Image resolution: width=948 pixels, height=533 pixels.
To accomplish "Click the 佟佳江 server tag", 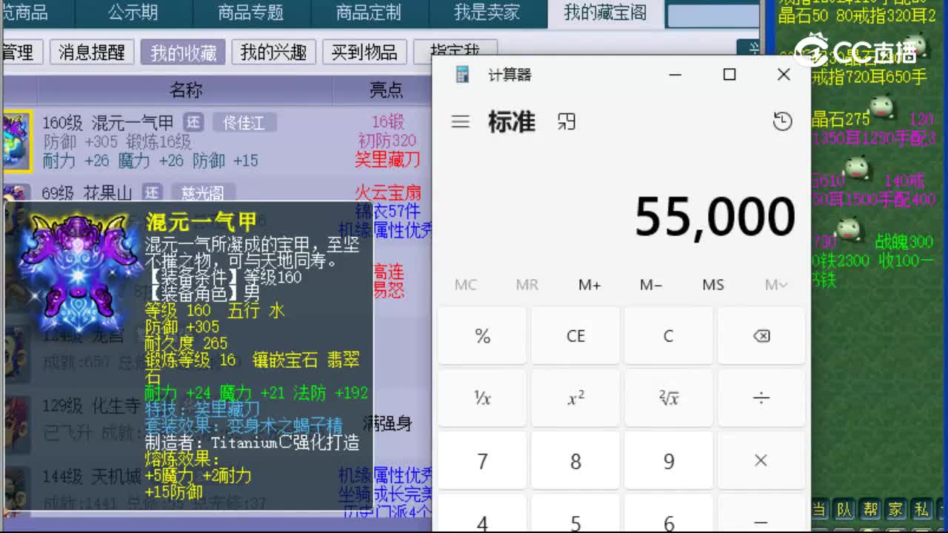I will click(244, 122).
